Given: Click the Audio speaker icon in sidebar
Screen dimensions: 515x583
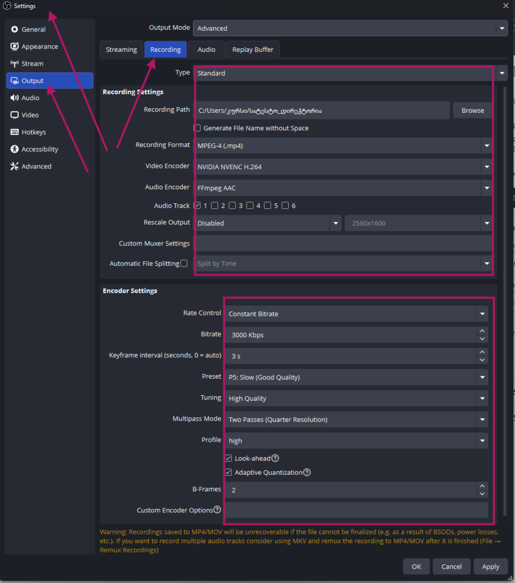Looking at the screenshot, I should [x=15, y=98].
